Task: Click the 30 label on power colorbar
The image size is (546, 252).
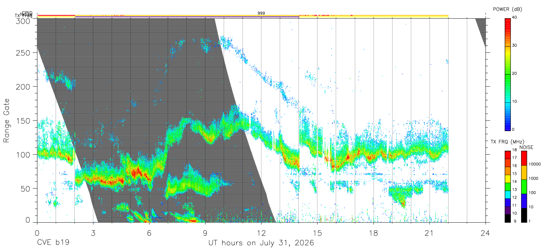Action: pos(515,46)
